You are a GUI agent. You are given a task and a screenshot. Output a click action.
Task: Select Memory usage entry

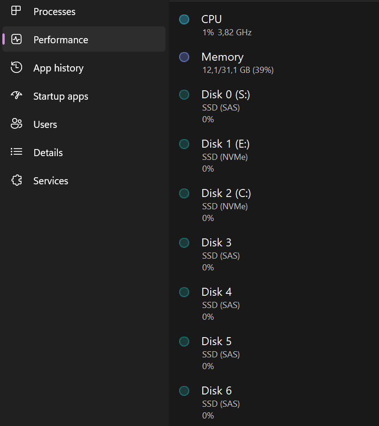pos(222,57)
